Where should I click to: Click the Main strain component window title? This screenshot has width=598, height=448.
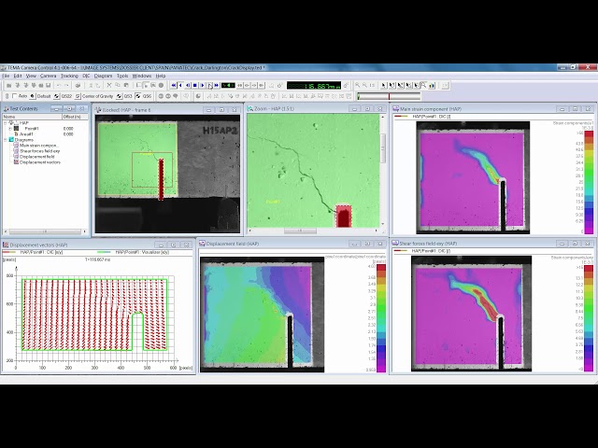tap(431, 109)
